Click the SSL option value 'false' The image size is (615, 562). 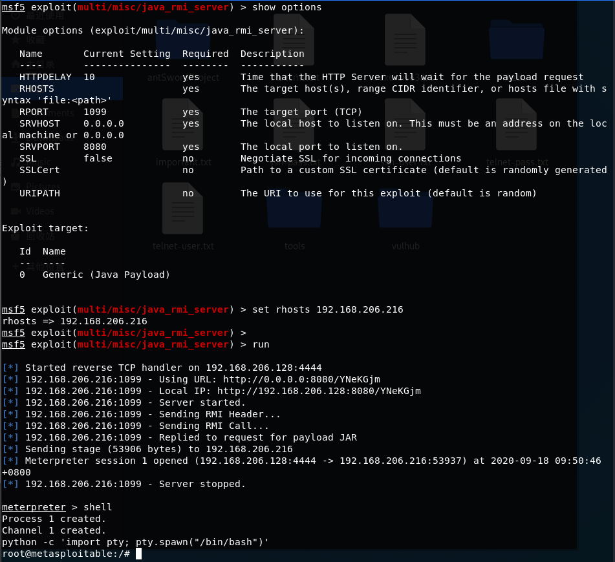click(x=98, y=158)
